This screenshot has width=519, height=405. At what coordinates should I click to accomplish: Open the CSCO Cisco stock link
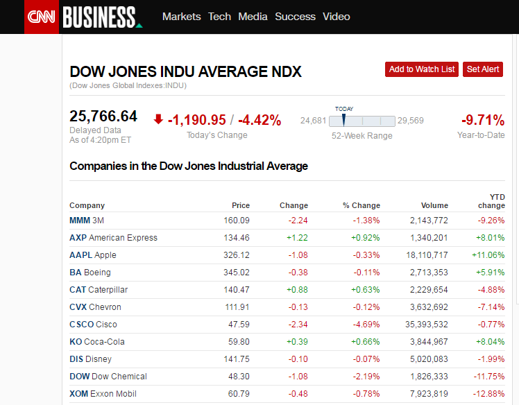point(93,325)
